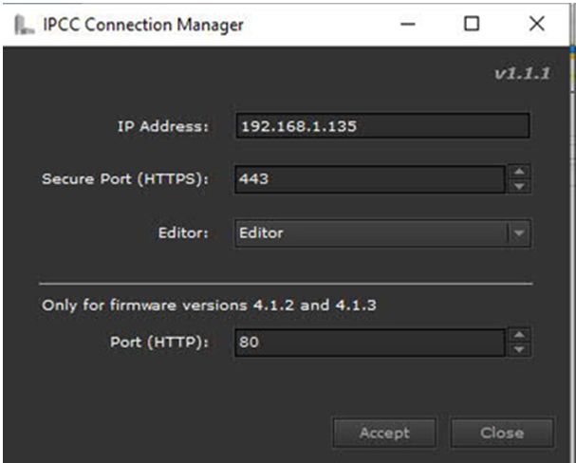
Task: Click the 'IP Address:' label
Action: point(162,126)
